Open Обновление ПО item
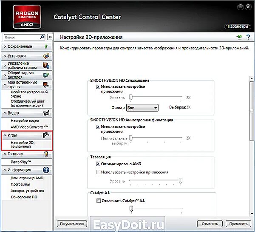Viewport: 255px width, 232px height. (24, 197)
